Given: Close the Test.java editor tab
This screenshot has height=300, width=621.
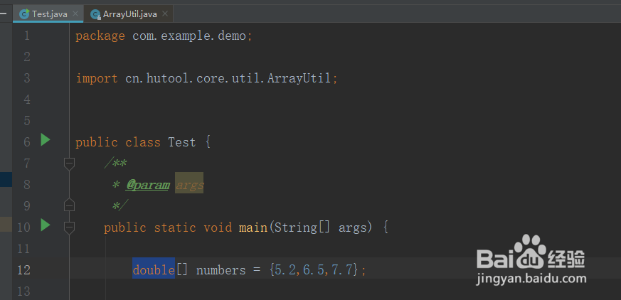Looking at the screenshot, I should (x=76, y=14).
